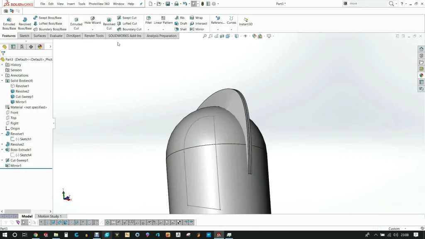Toggle Instant3D mode

[246, 22]
